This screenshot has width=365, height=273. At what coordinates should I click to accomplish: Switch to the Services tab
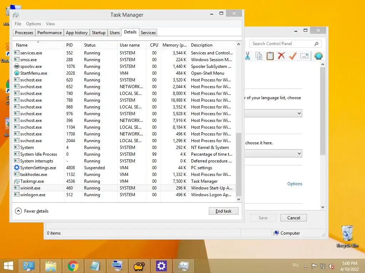click(x=148, y=32)
